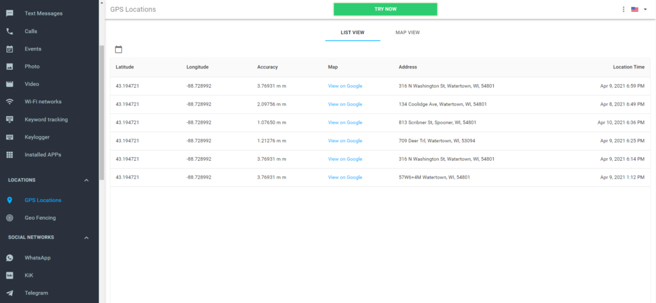Open the Photo icon in sidebar
This screenshot has width=656, height=303.
click(10, 66)
